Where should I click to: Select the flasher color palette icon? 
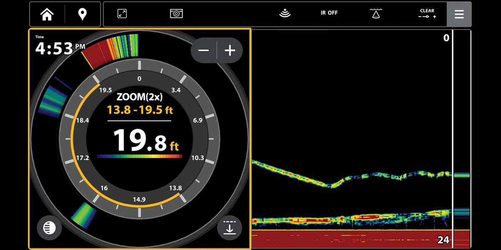(49, 228)
